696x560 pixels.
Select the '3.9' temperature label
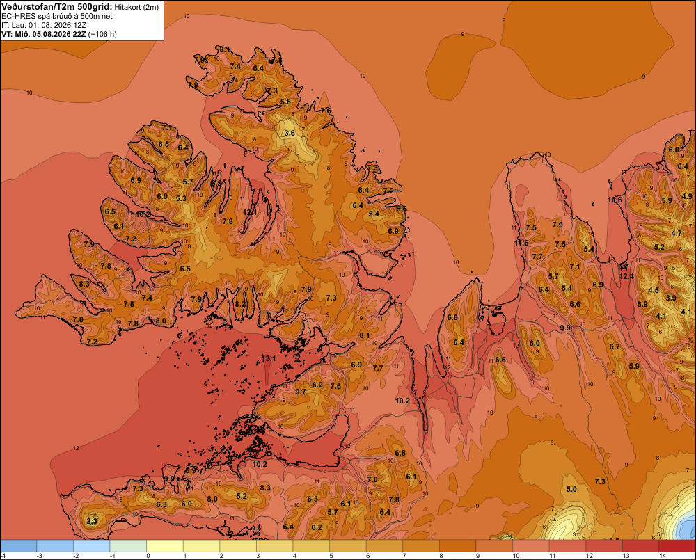point(671,298)
